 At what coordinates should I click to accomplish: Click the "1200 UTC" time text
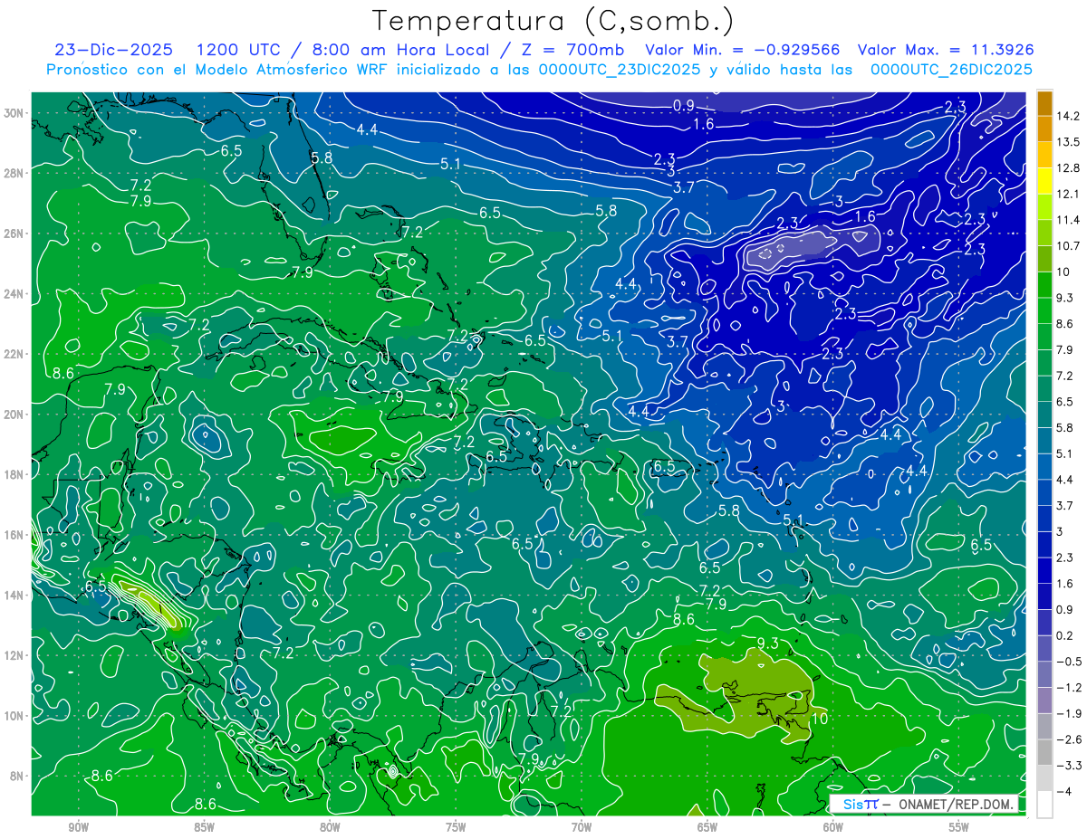(237, 50)
